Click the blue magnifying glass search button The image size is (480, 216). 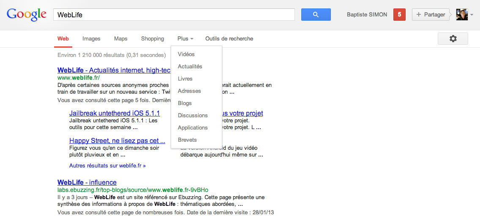click(316, 15)
